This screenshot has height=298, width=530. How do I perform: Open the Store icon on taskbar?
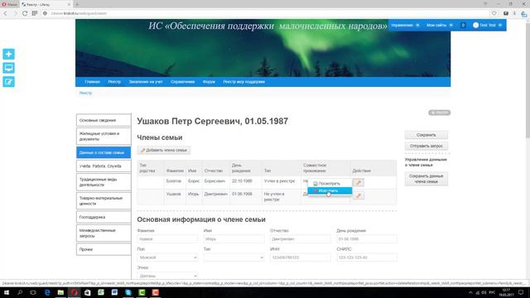tap(88, 292)
